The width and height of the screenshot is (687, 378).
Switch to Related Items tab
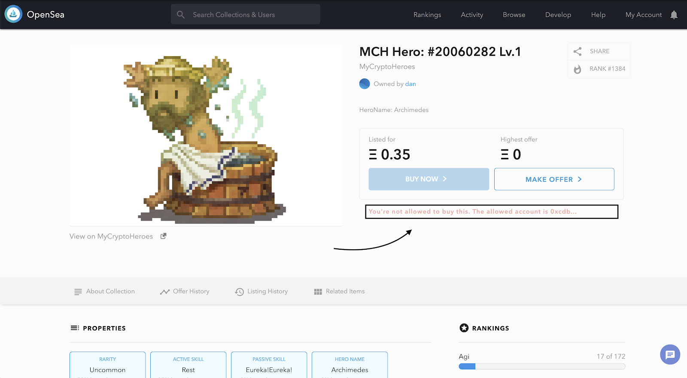(339, 291)
